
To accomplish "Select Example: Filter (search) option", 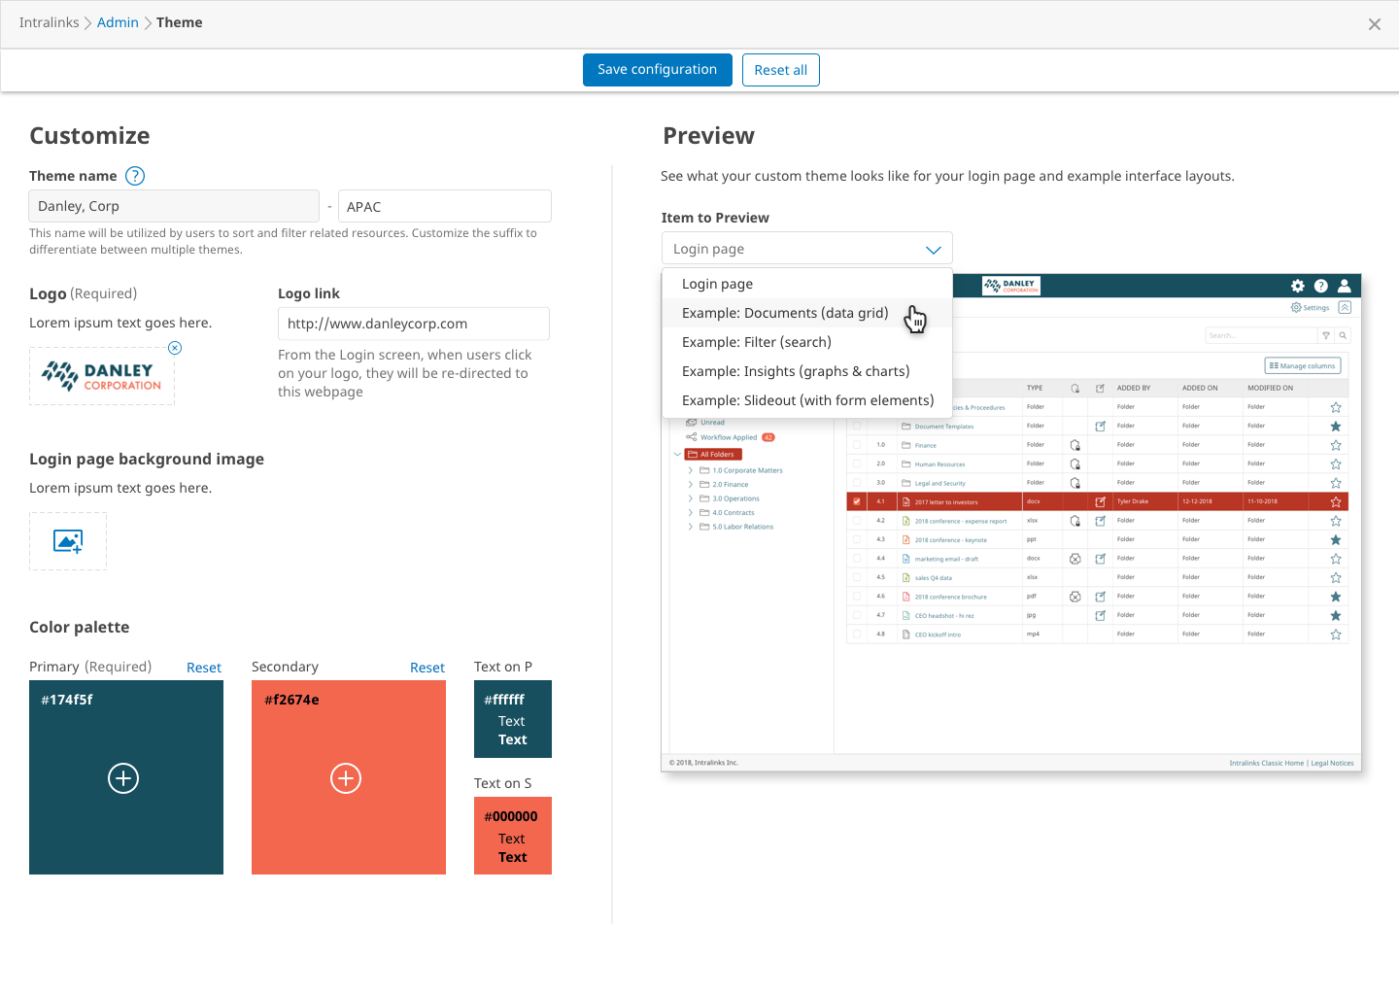I will pos(807,342).
